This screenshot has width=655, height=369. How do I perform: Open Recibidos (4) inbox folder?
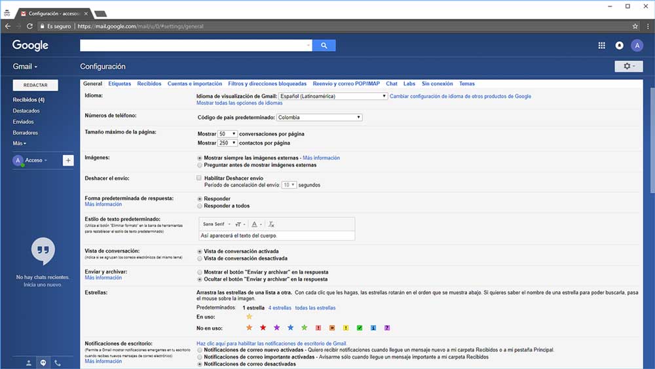pos(28,99)
